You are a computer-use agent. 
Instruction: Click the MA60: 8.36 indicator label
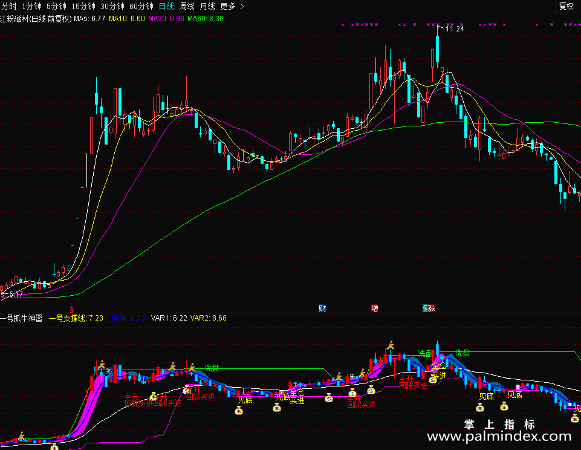click(x=206, y=19)
